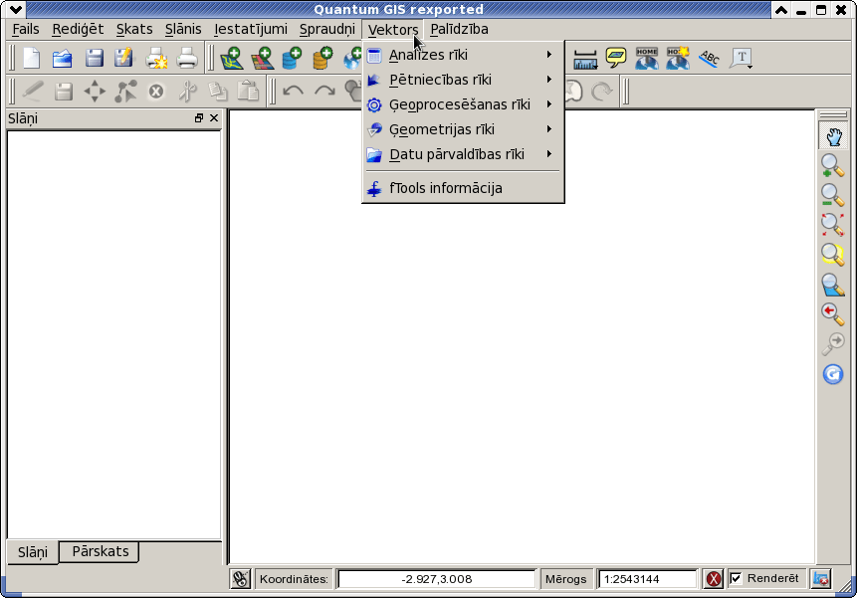Open the measure ruler tool
This screenshot has height=598, width=857.
(585, 59)
